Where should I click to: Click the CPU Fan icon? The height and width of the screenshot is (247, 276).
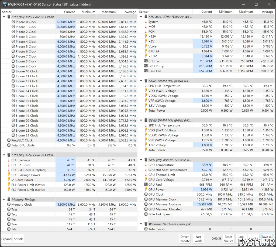click(146, 61)
